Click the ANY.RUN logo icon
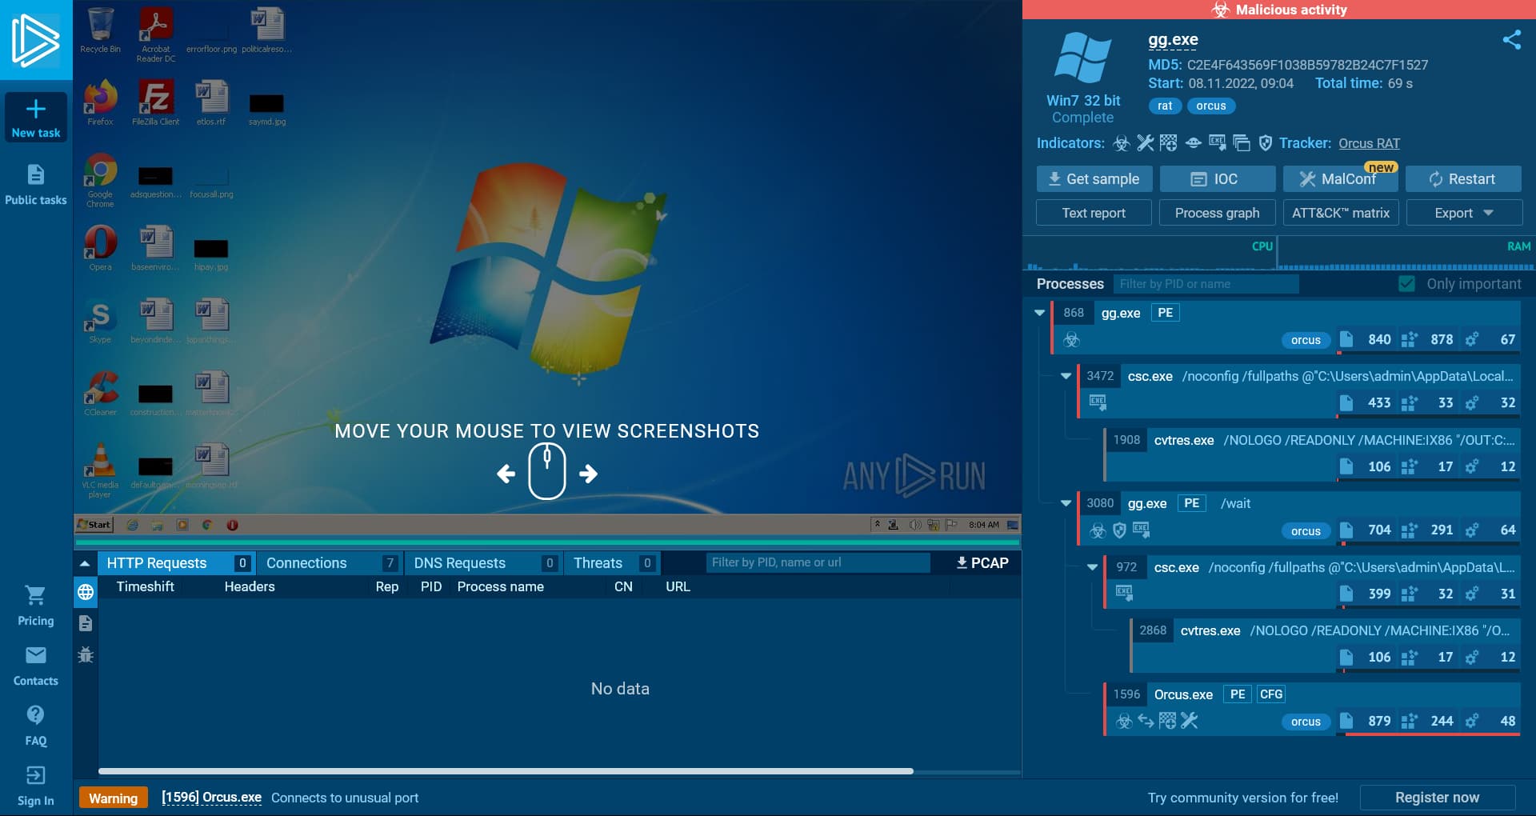The image size is (1536, 816). click(36, 40)
